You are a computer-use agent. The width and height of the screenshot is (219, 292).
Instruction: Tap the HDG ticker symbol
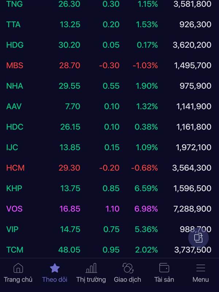(15, 45)
